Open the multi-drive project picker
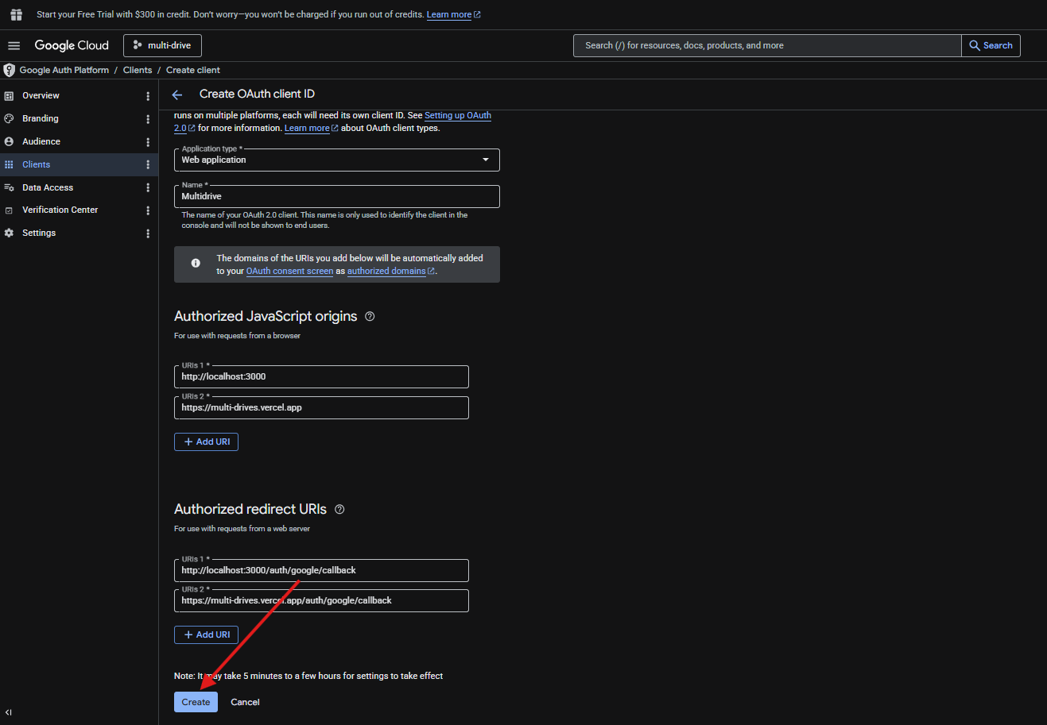Image resolution: width=1047 pixels, height=725 pixels. click(162, 45)
